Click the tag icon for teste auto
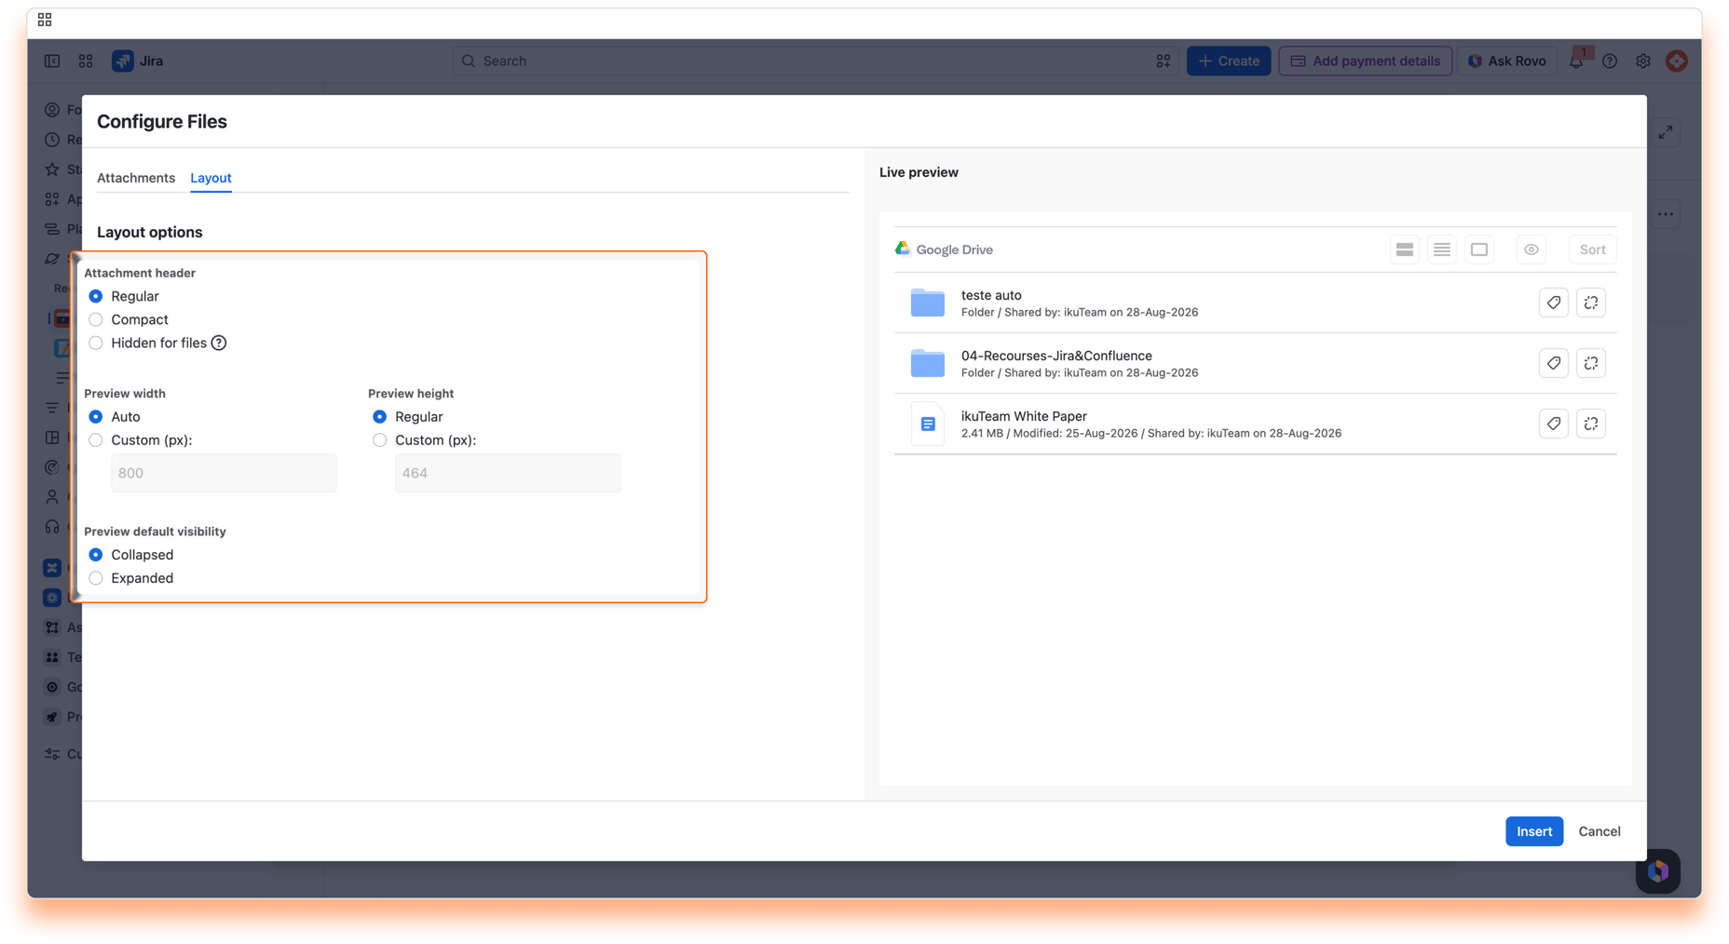The width and height of the screenshot is (1729, 944). tap(1554, 303)
